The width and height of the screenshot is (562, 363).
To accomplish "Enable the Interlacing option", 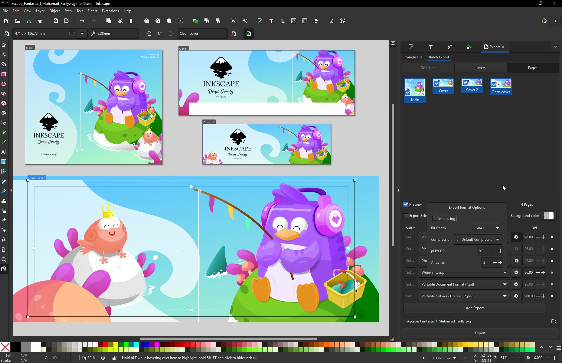I will (435, 218).
